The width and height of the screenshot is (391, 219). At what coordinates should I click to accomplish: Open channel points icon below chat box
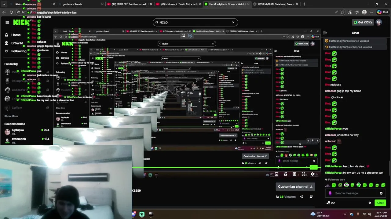coord(331,203)
